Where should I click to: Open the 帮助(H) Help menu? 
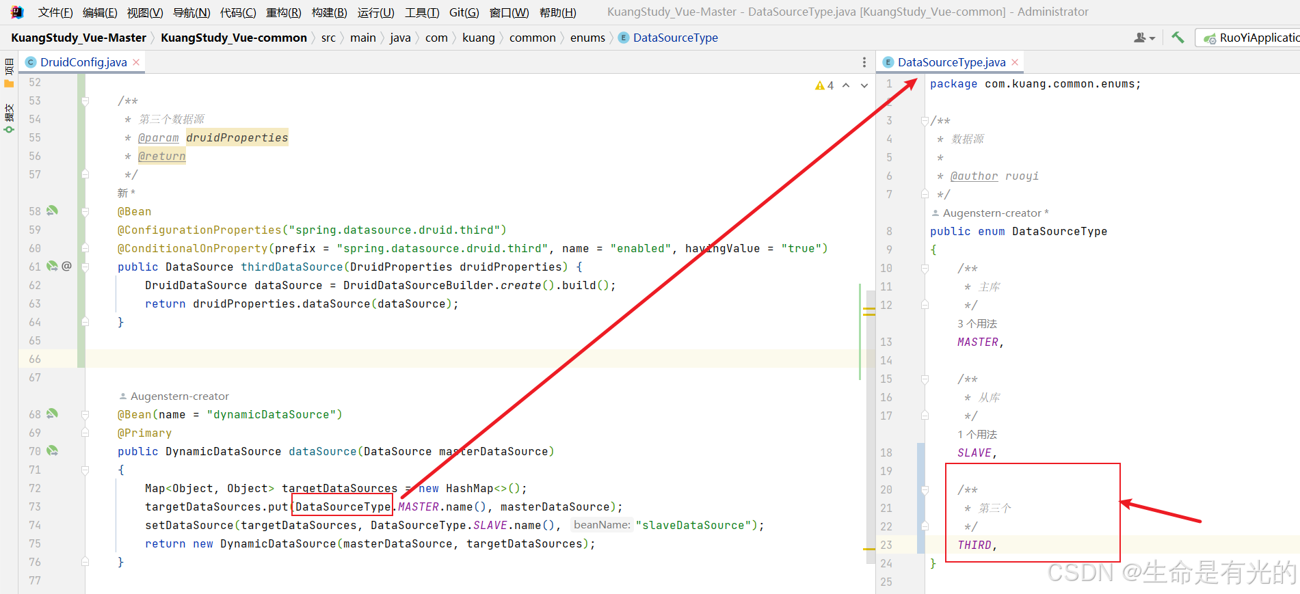[558, 12]
